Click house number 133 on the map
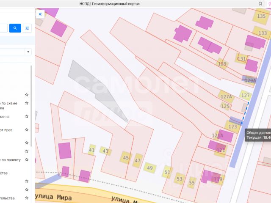This screenshot has height=203, width=271. [263, 33]
